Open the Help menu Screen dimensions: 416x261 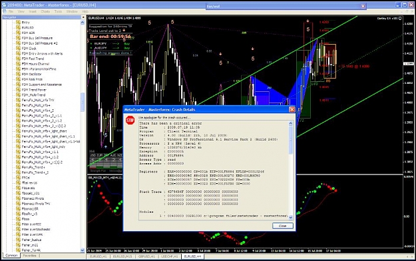pyautogui.click(x=85, y=11)
